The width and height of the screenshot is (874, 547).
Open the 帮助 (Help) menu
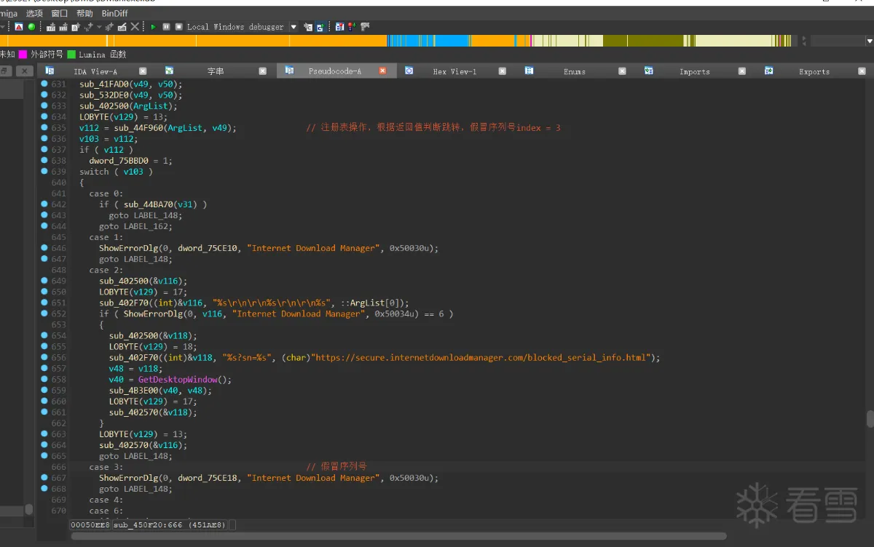(x=84, y=13)
